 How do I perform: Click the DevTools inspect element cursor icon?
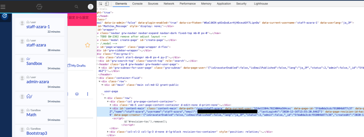tap(101, 4)
